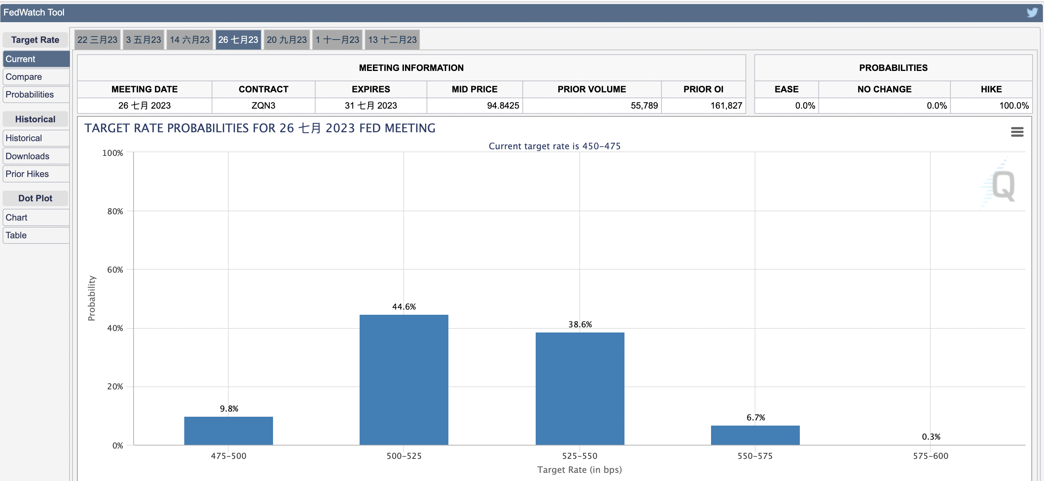Click the 94.8425 mid price value
The height and width of the screenshot is (481, 1044).
coord(503,106)
